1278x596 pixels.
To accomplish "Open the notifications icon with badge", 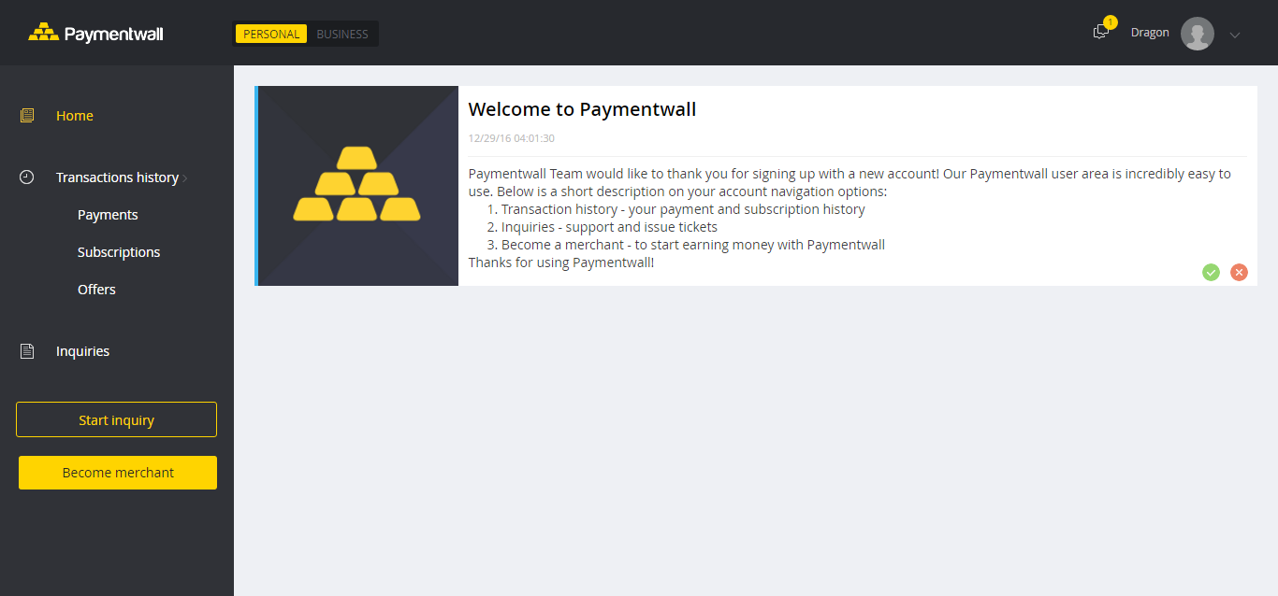I will coord(1103,29).
